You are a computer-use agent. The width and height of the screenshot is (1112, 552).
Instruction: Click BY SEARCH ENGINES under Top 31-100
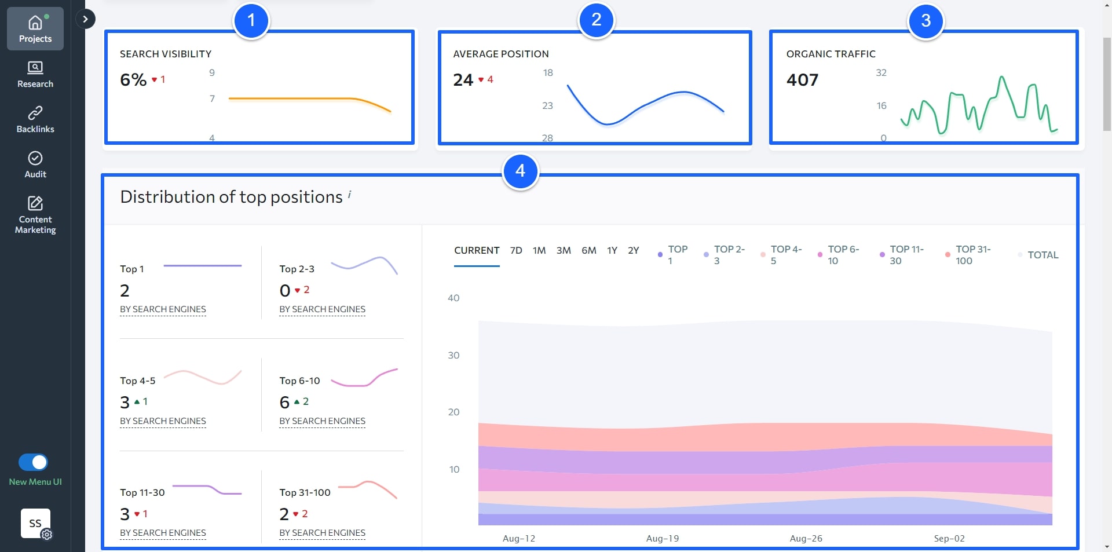click(322, 533)
